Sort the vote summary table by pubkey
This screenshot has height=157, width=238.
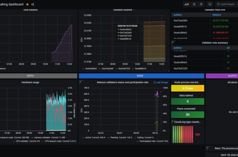(178, 48)
